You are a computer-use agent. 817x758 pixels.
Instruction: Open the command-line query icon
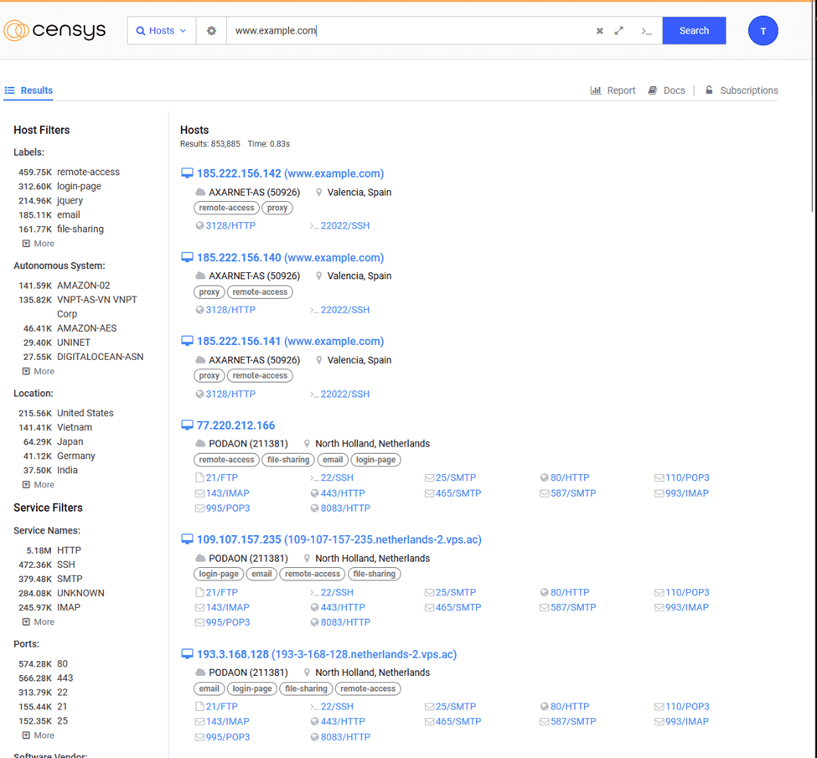pos(647,31)
